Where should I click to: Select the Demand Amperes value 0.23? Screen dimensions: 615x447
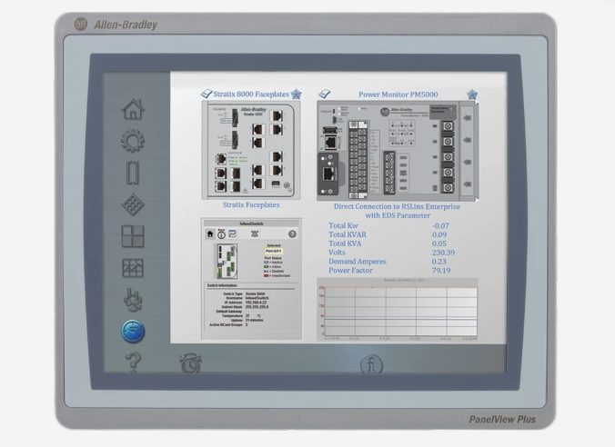tap(439, 262)
